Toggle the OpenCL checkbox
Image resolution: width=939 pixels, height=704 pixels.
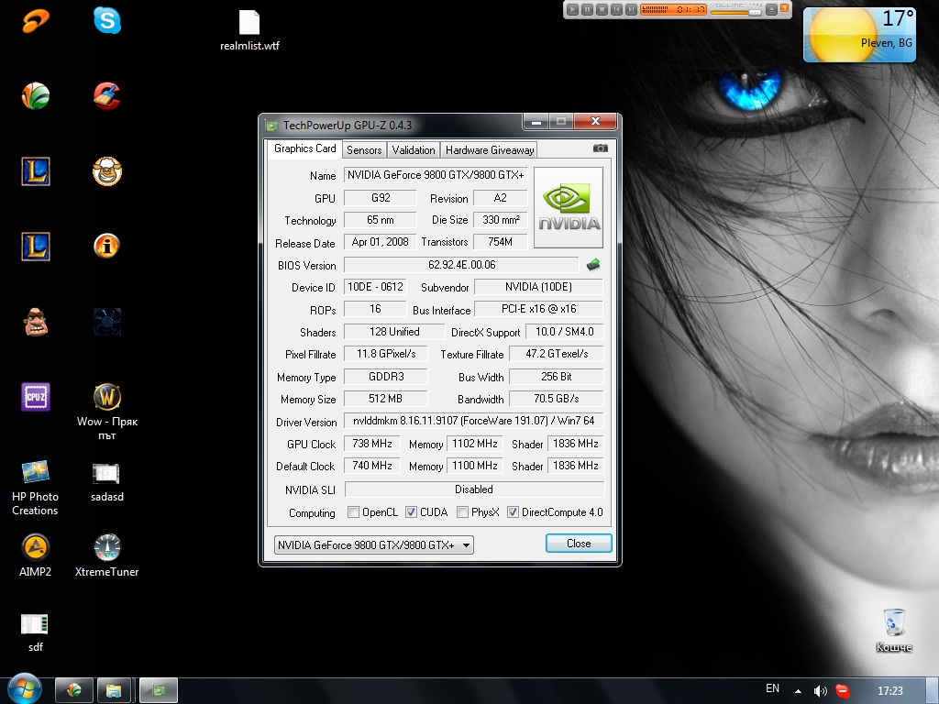pyautogui.click(x=353, y=512)
